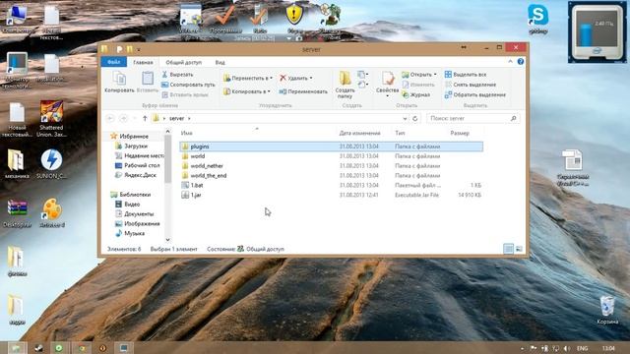Click the refresh icon beside address bar
The height and width of the screenshot is (354, 630).
click(x=415, y=118)
